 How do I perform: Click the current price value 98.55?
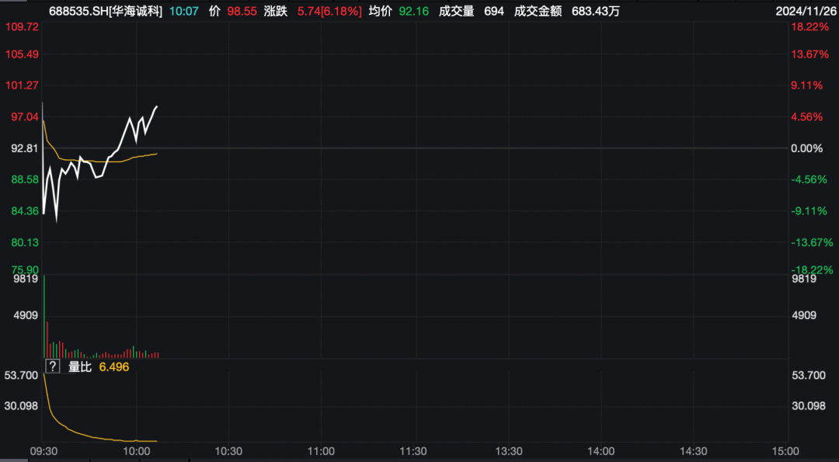[242, 11]
